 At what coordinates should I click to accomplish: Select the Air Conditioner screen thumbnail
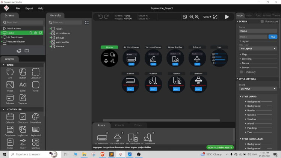click(x=131, y=57)
